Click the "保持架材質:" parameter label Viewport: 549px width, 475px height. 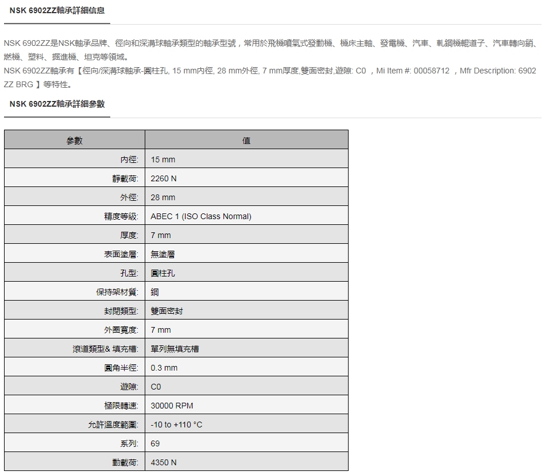click(117, 292)
